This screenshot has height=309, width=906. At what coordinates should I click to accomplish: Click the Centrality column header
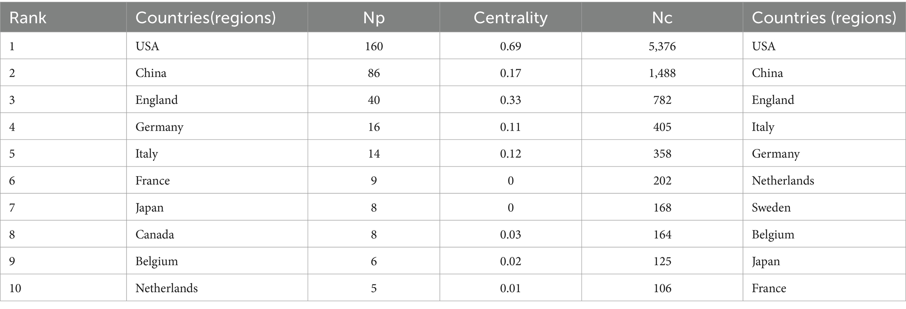click(x=510, y=18)
